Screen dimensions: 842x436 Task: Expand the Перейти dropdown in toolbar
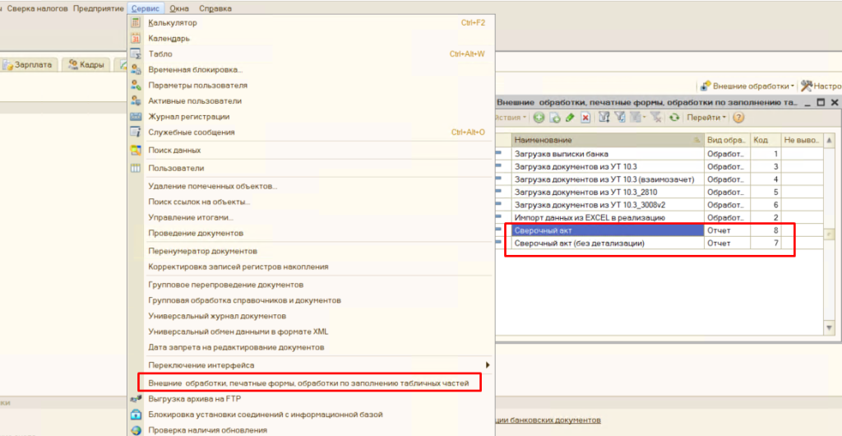[706, 118]
